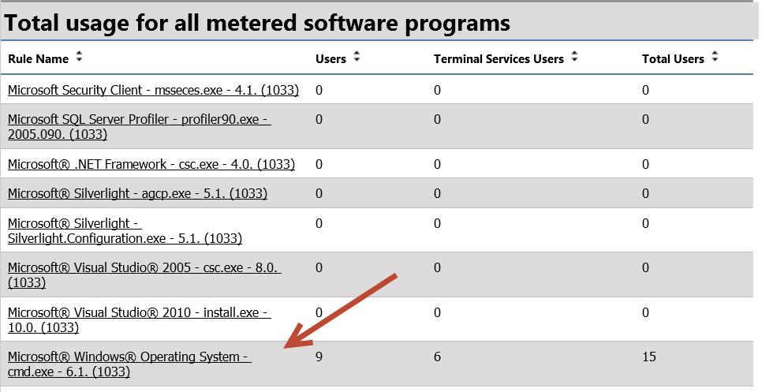Select Terminal Services 0 for .NET Framework
This screenshot has width=773, height=392.
tap(437, 164)
